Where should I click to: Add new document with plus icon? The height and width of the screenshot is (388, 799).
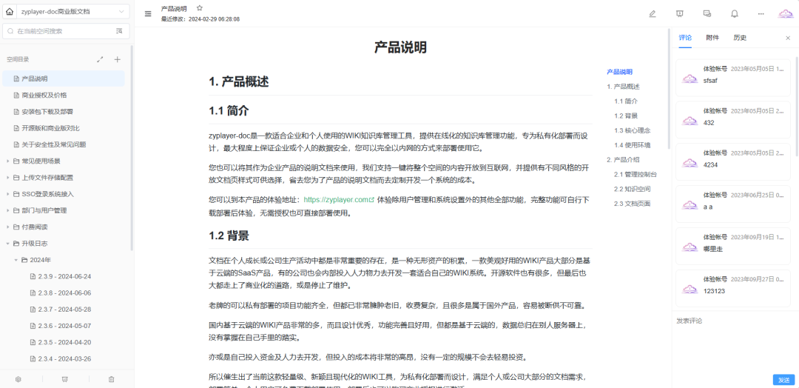(x=117, y=60)
